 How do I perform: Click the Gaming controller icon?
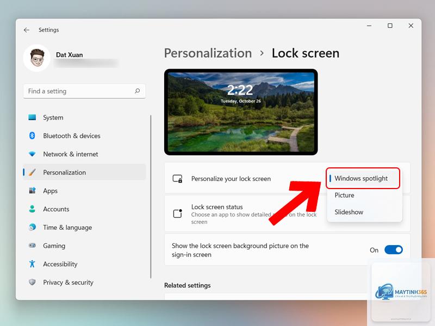[x=32, y=246]
